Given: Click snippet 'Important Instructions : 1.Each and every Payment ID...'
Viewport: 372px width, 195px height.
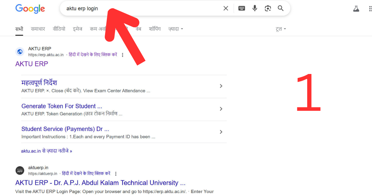Looking at the screenshot, I should 88,137.
